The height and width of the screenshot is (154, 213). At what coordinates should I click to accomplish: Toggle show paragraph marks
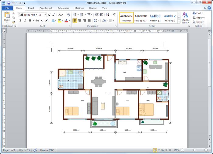pos(114,15)
